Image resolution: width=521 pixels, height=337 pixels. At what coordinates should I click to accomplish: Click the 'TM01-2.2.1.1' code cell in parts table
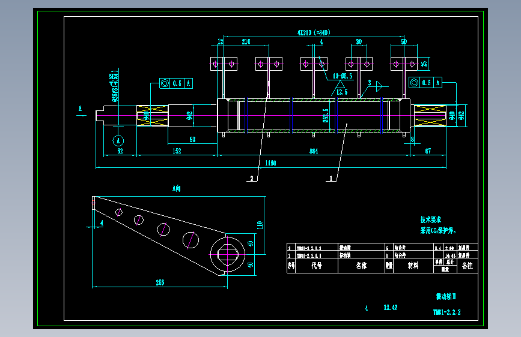click(x=309, y=255)
